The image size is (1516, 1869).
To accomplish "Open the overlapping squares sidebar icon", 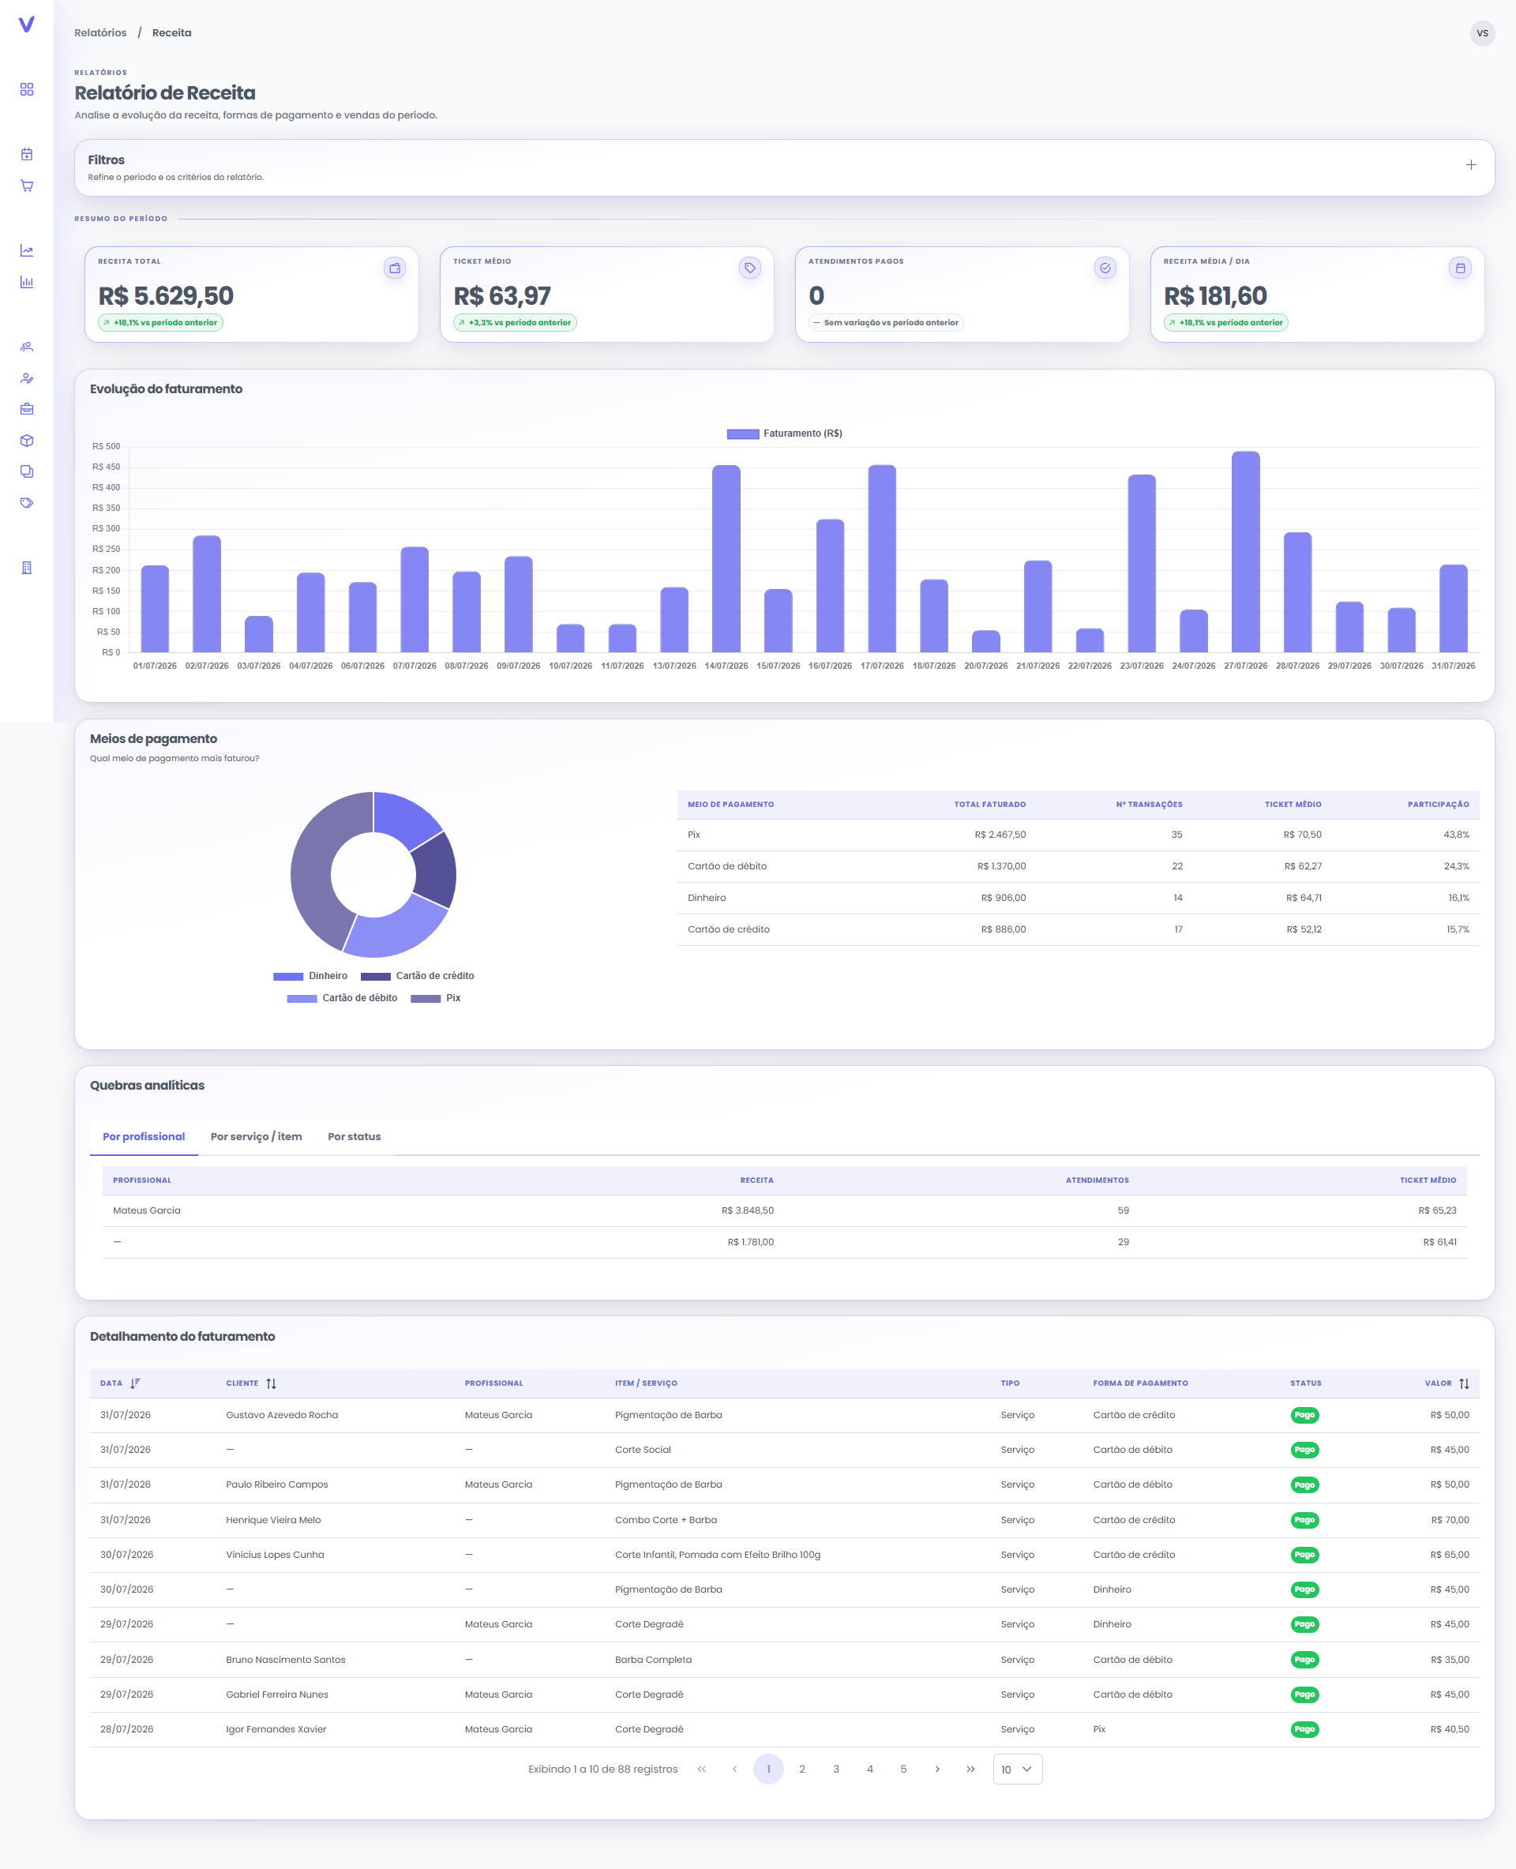I will pos(27,471).
